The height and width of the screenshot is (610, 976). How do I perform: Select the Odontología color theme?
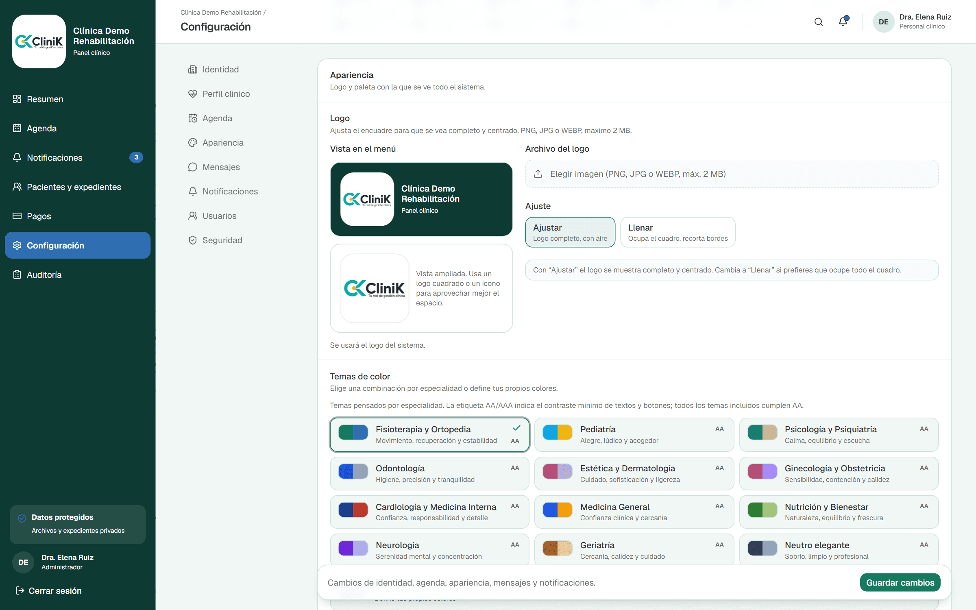(x=430, y=473)
